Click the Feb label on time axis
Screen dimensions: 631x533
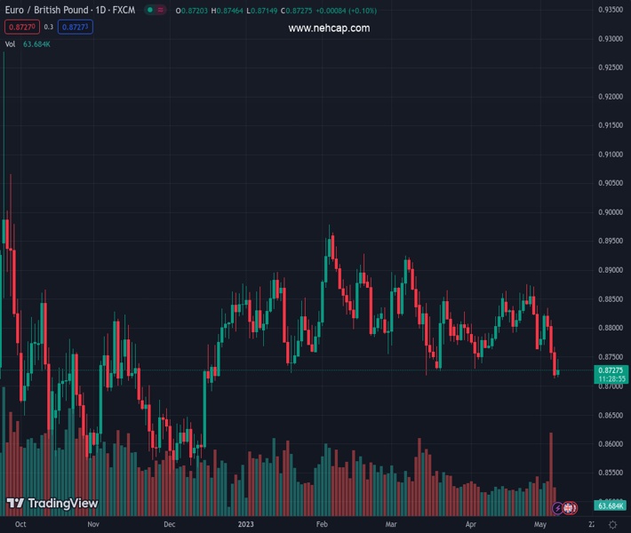pyautogui.click(x=323, y=524)
